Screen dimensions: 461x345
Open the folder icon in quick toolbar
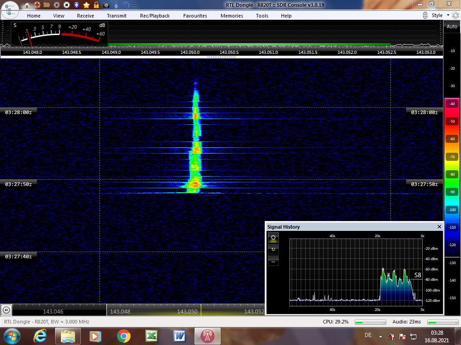(47, 5)
